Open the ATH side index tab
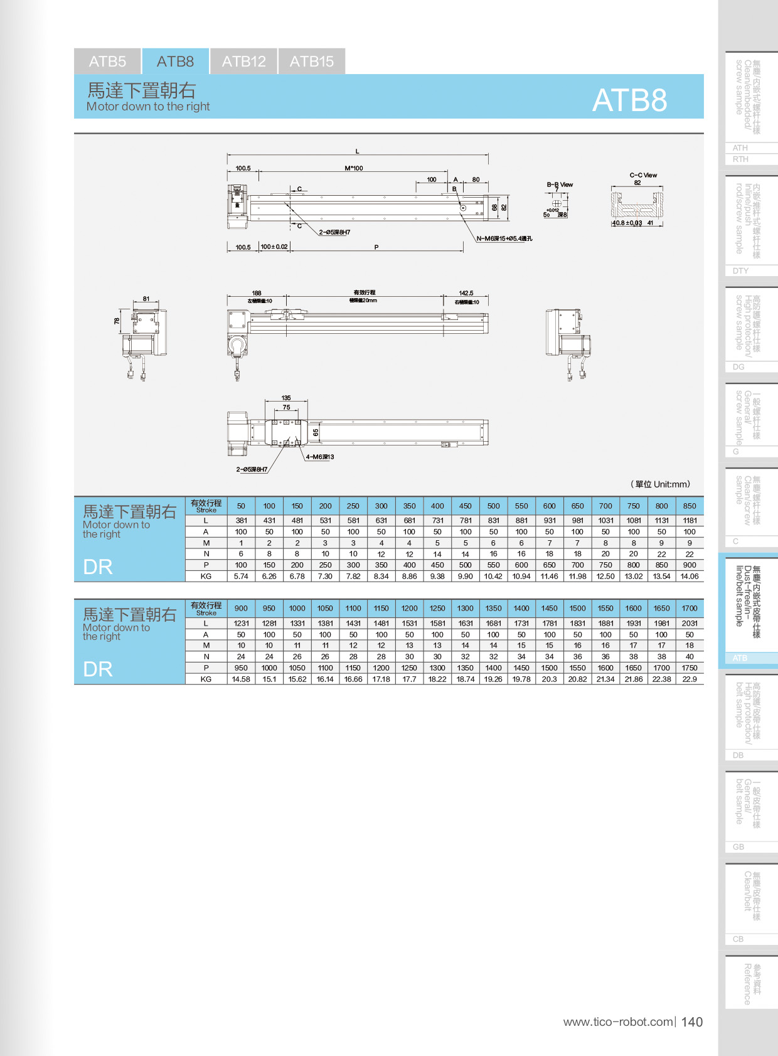This screenshot has height=1056, width=778. pyautogui.click(x=741, y=148)
